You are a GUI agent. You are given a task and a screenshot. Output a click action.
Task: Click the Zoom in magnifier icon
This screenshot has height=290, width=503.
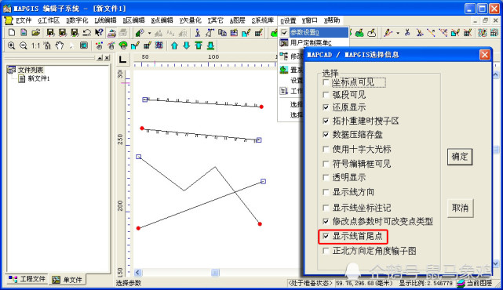(12, 45)
